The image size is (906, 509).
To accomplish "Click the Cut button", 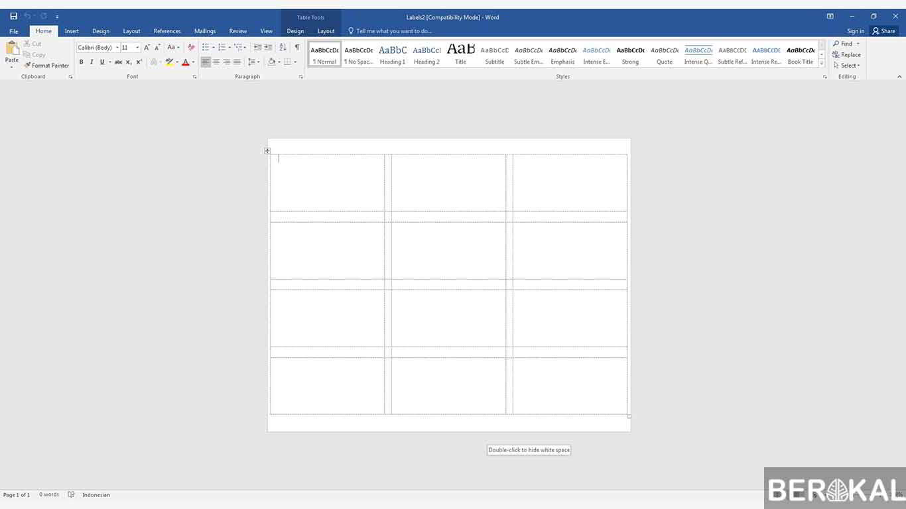I will 32,44.
